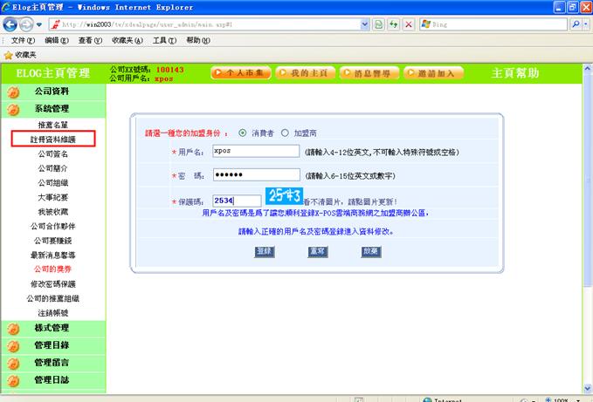Click the red stop loading icon
Viewport: 593px width, 402px height.
pyautogui.click(x=409, y=24)
